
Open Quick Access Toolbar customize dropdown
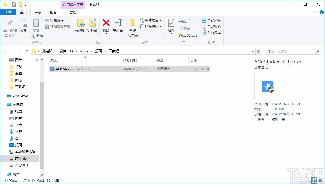[25, 4]
